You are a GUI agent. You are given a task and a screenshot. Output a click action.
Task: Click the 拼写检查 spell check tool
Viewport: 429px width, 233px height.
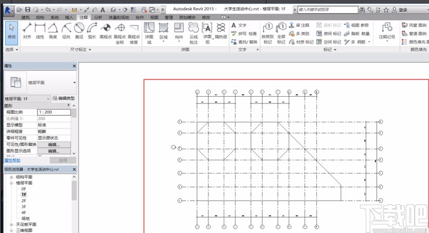tap(244, 34)
